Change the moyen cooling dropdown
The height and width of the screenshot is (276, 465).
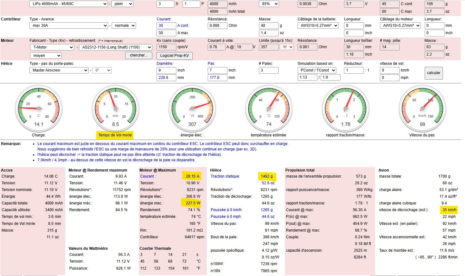pos(45,56)
